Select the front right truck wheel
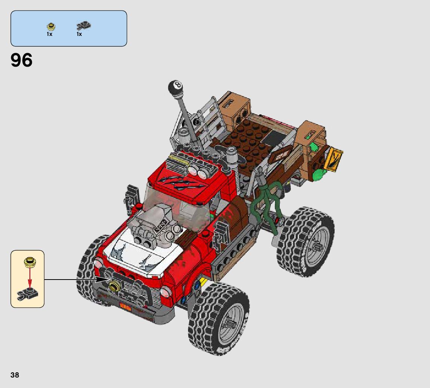This screenshot has width=430, height=388. [x=219, y=318]
